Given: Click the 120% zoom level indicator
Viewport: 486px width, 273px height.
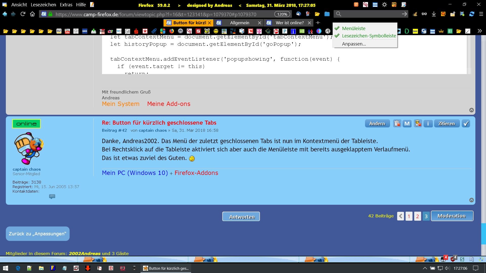Looking at the screenshot, I should tap(282, 14).
